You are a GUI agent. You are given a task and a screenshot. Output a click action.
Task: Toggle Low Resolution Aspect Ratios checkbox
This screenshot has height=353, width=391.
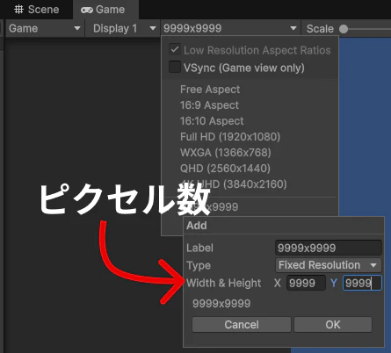(175, 49)
